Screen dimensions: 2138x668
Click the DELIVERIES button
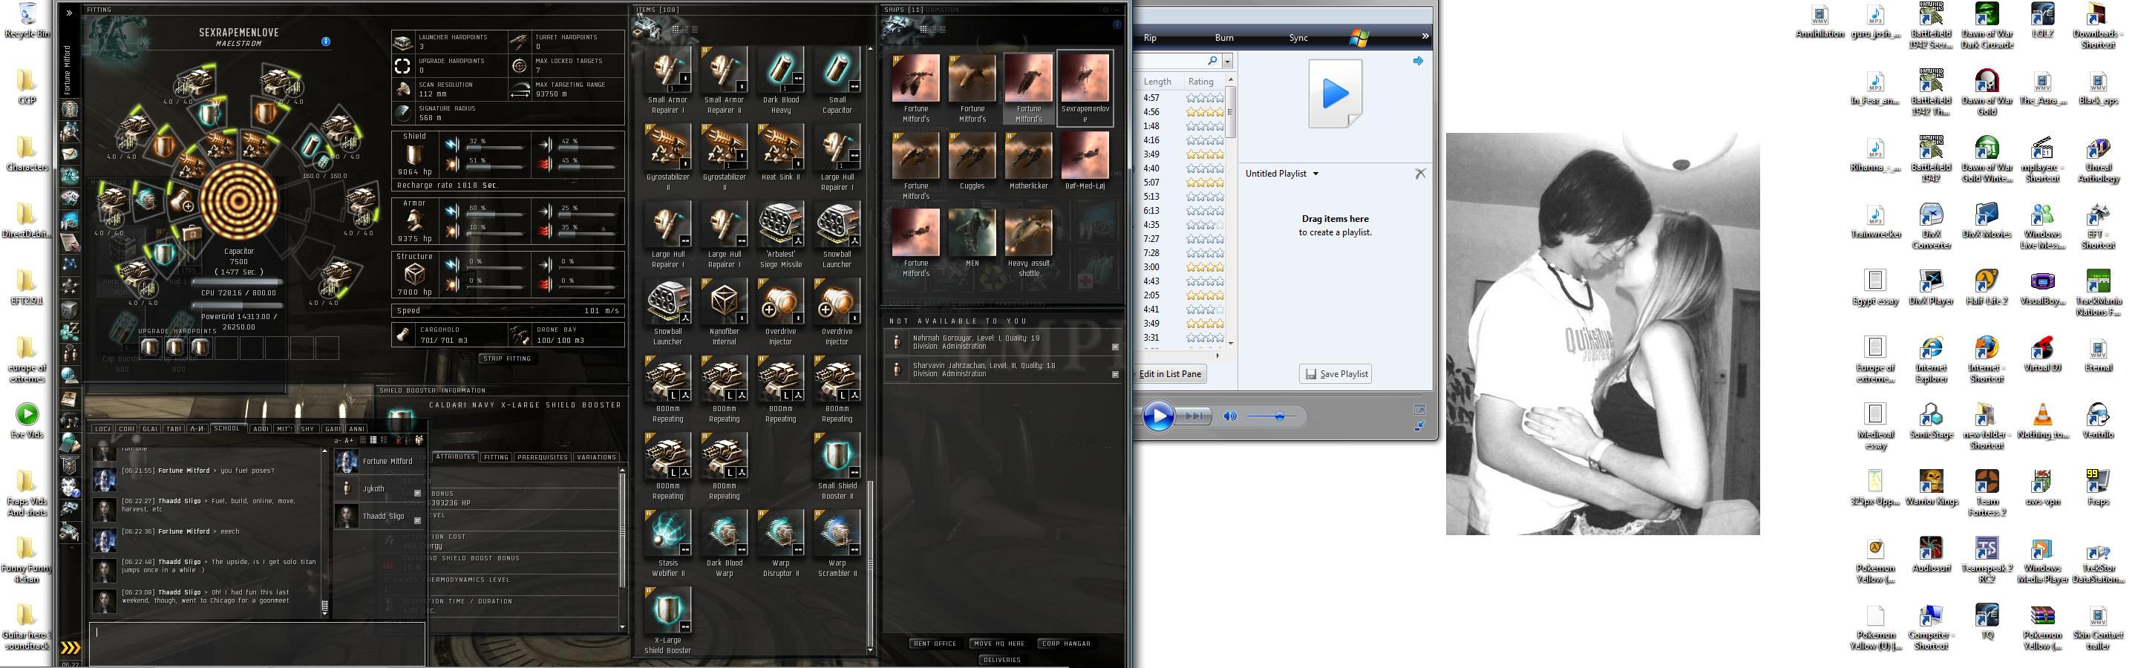1001,660
